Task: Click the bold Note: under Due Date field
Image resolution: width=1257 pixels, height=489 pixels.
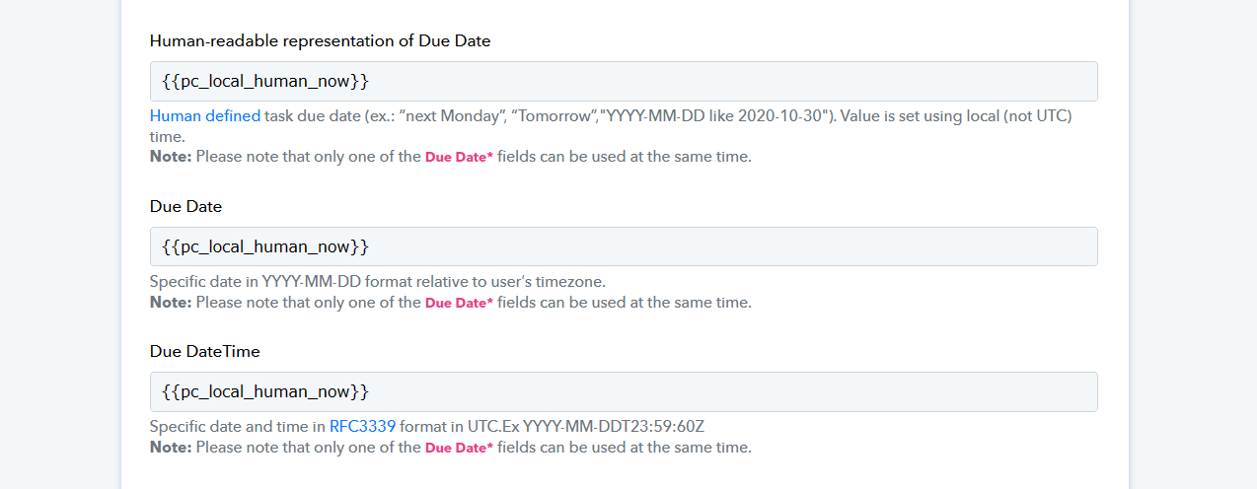Action: (171, 302)
